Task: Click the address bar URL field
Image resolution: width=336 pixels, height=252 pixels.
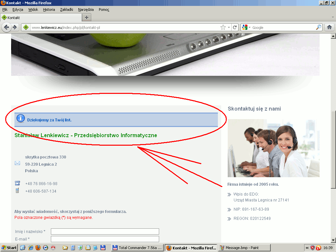Action: 125,28
